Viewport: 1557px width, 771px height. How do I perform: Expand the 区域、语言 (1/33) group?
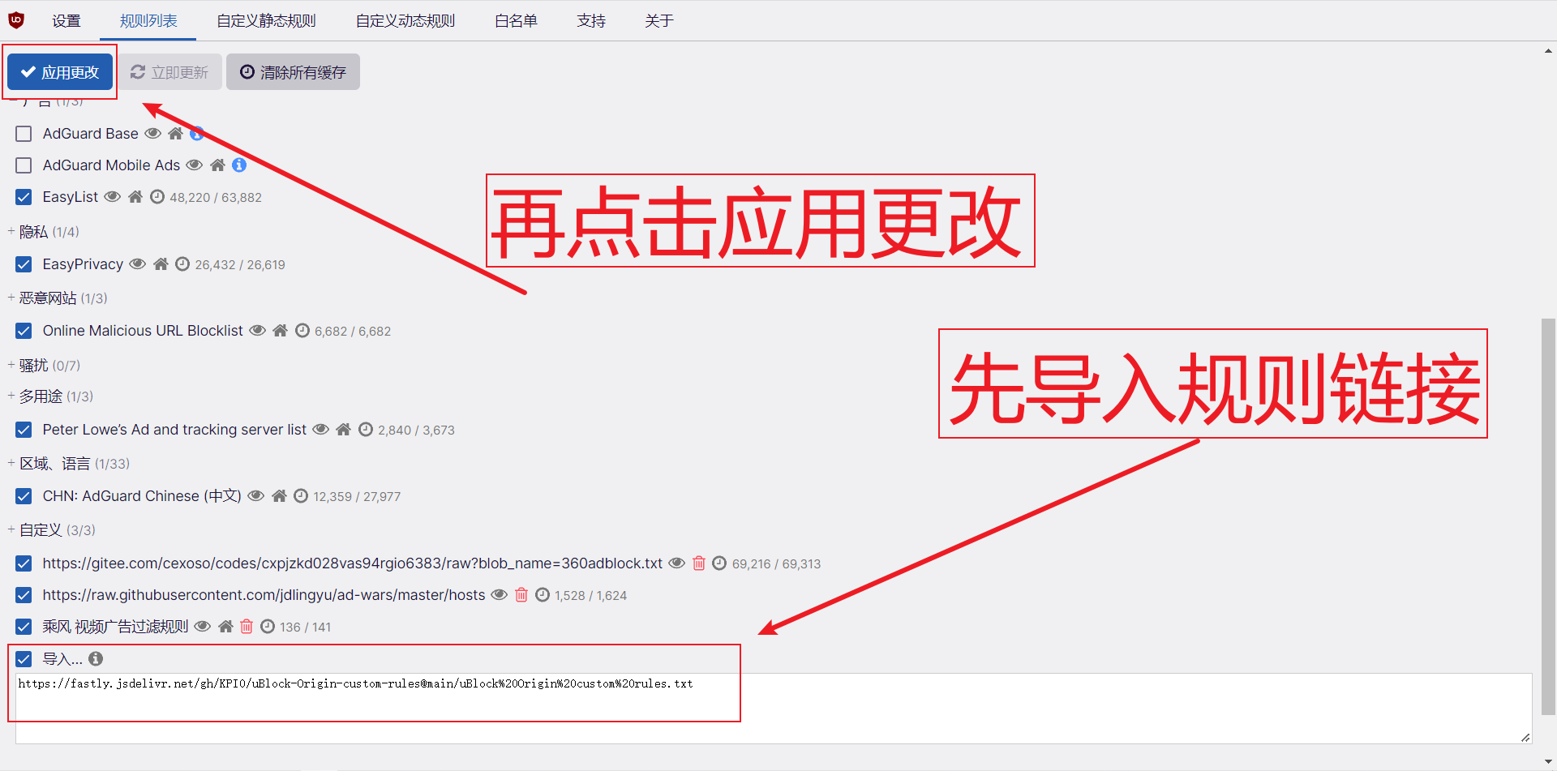click(x=69, y=464)
